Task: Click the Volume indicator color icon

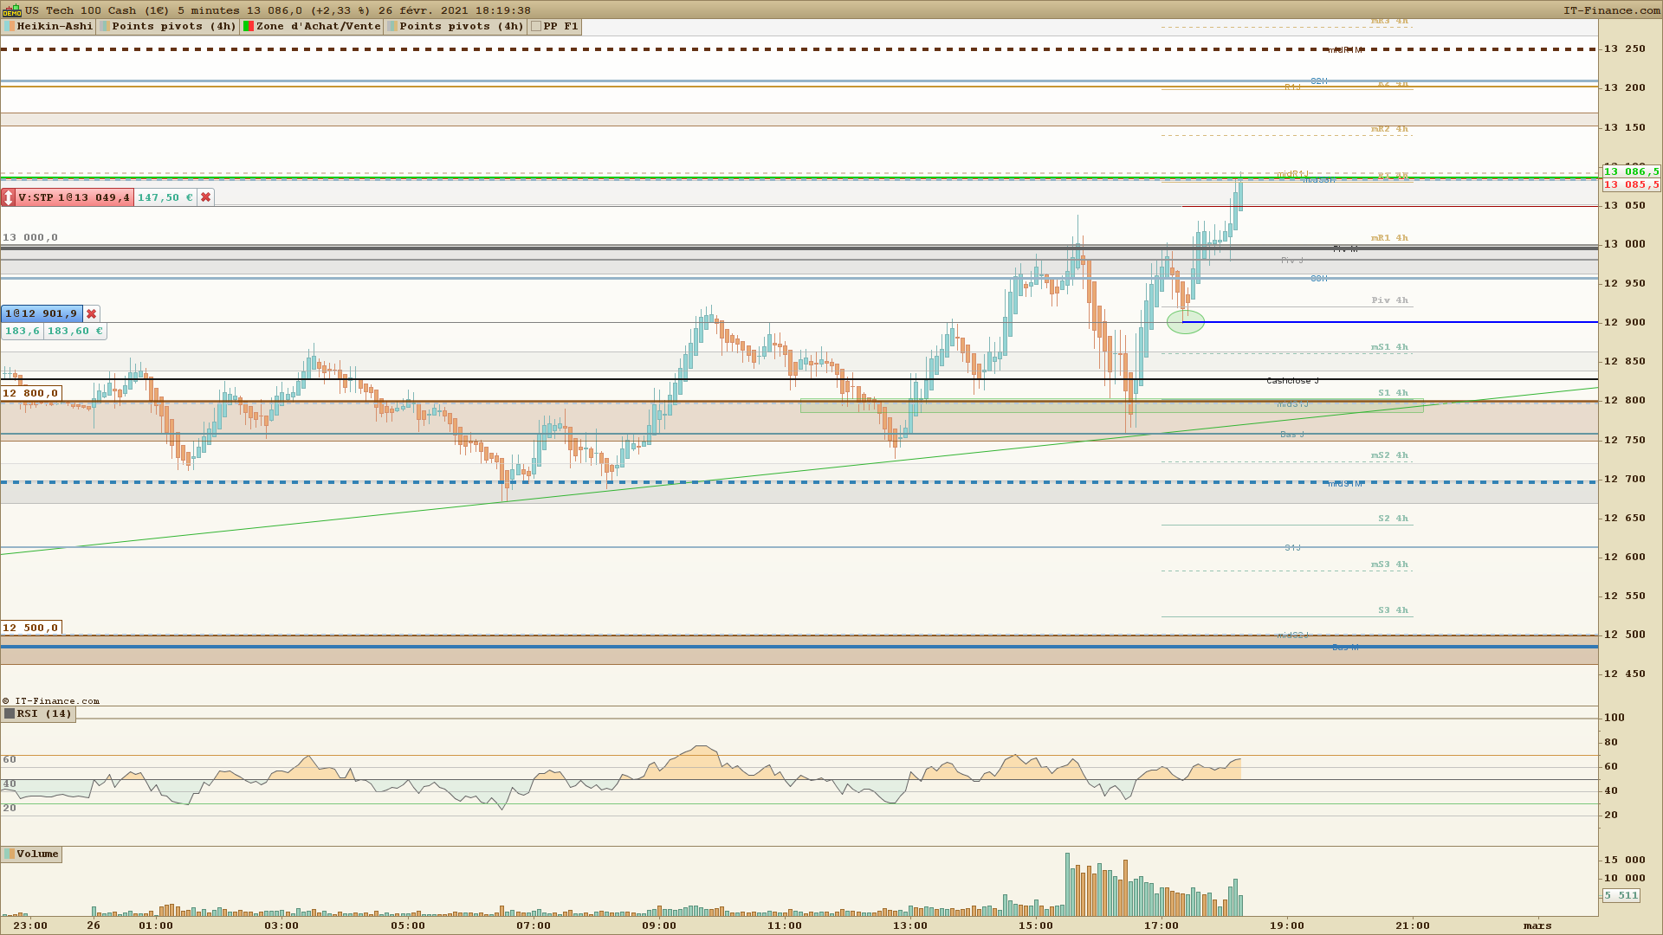Action: (x=10, y=854)
